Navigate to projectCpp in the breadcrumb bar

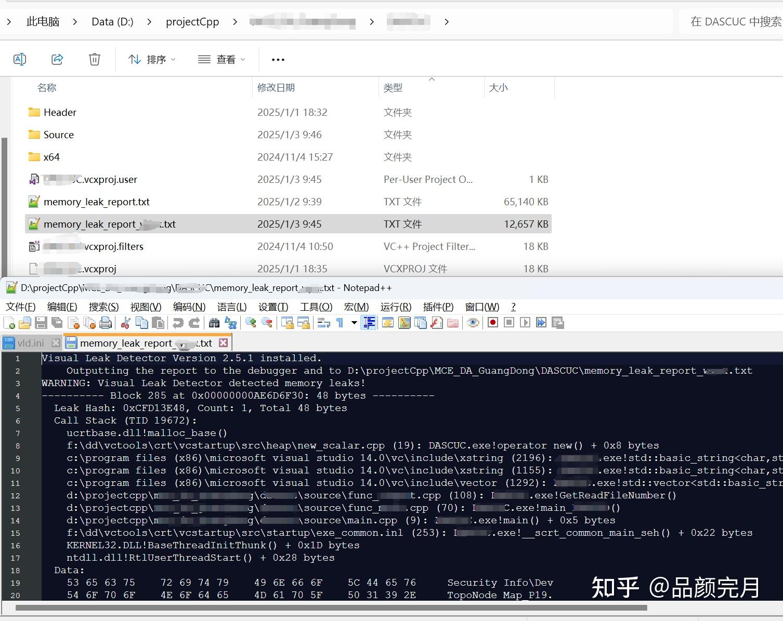click(x=192, y=21)
